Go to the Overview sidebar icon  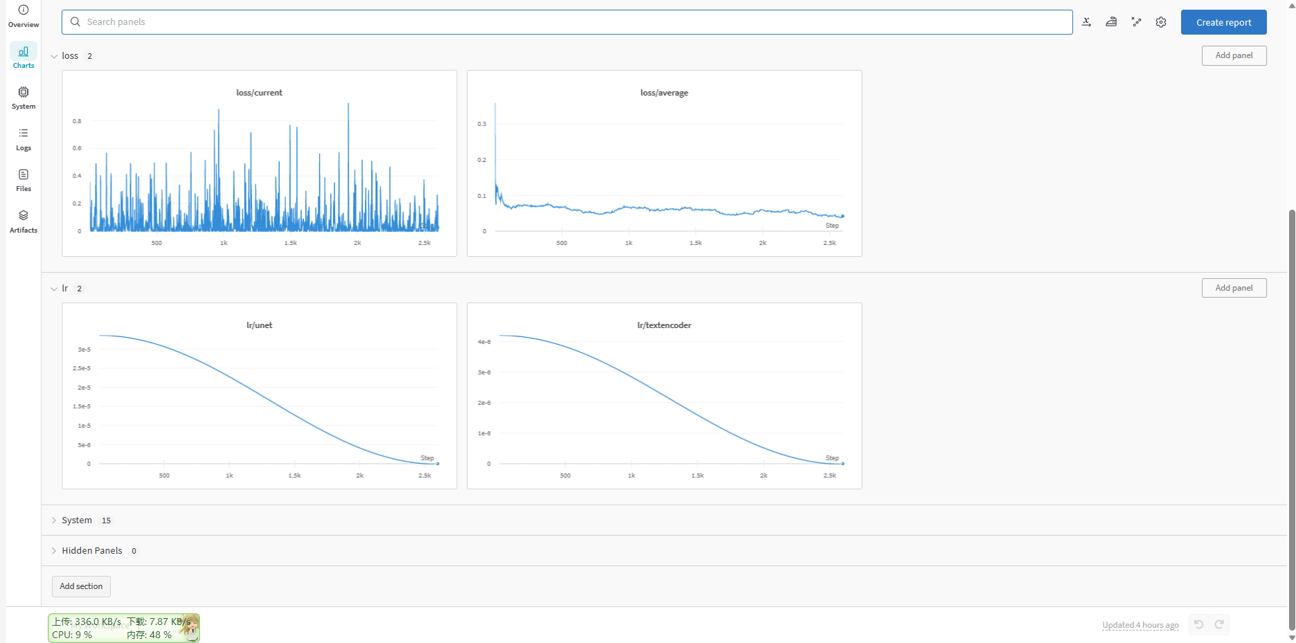pyautogui.click(x=24, y=10)
